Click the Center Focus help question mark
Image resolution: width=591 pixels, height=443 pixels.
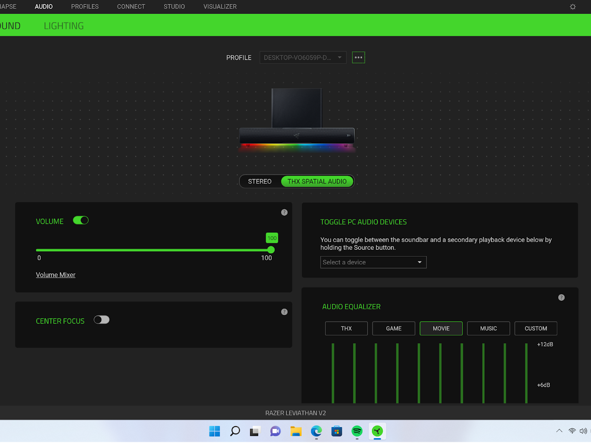tap(284, 312)
